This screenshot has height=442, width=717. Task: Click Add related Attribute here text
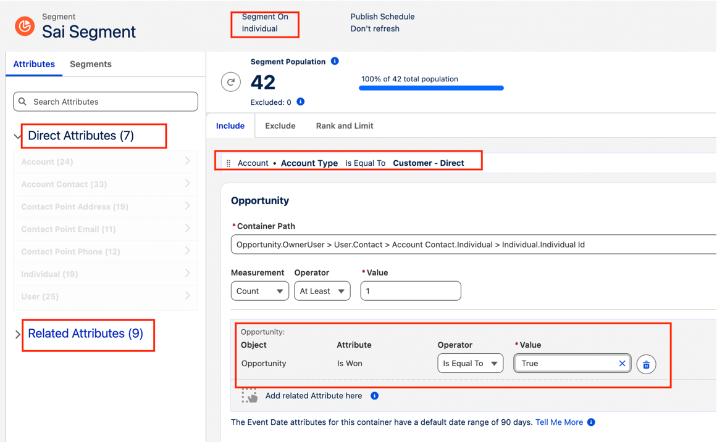(314, 396)
